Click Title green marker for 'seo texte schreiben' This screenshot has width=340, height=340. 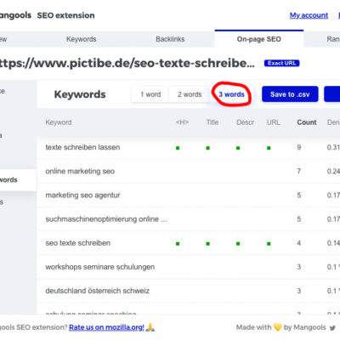[x=208, y=244]
